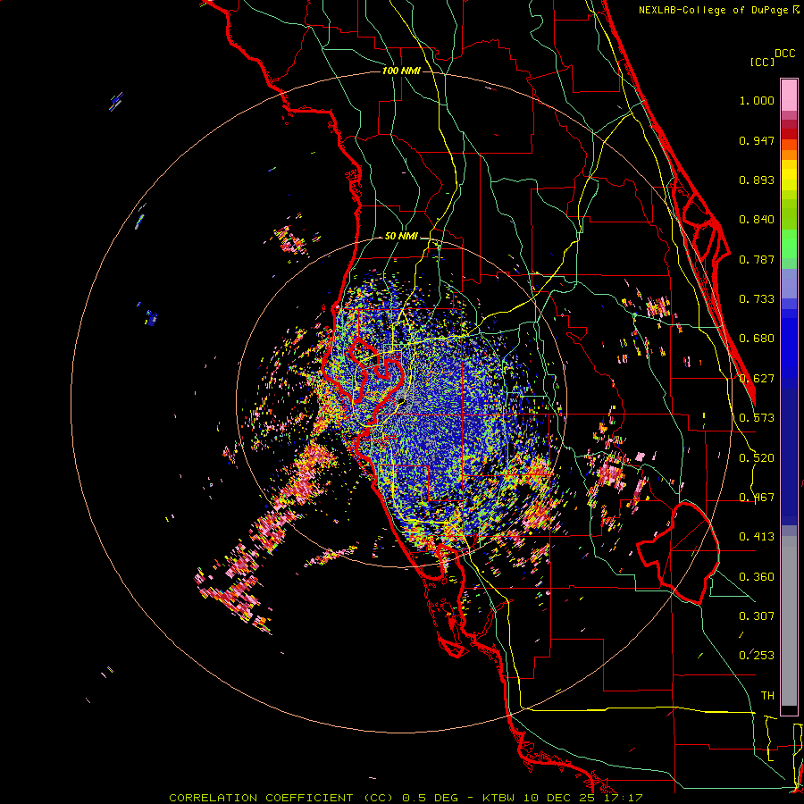Pick the gray low-value segment of the color bar
Viewport: 804px width, 804px height.
pos(789,621)
